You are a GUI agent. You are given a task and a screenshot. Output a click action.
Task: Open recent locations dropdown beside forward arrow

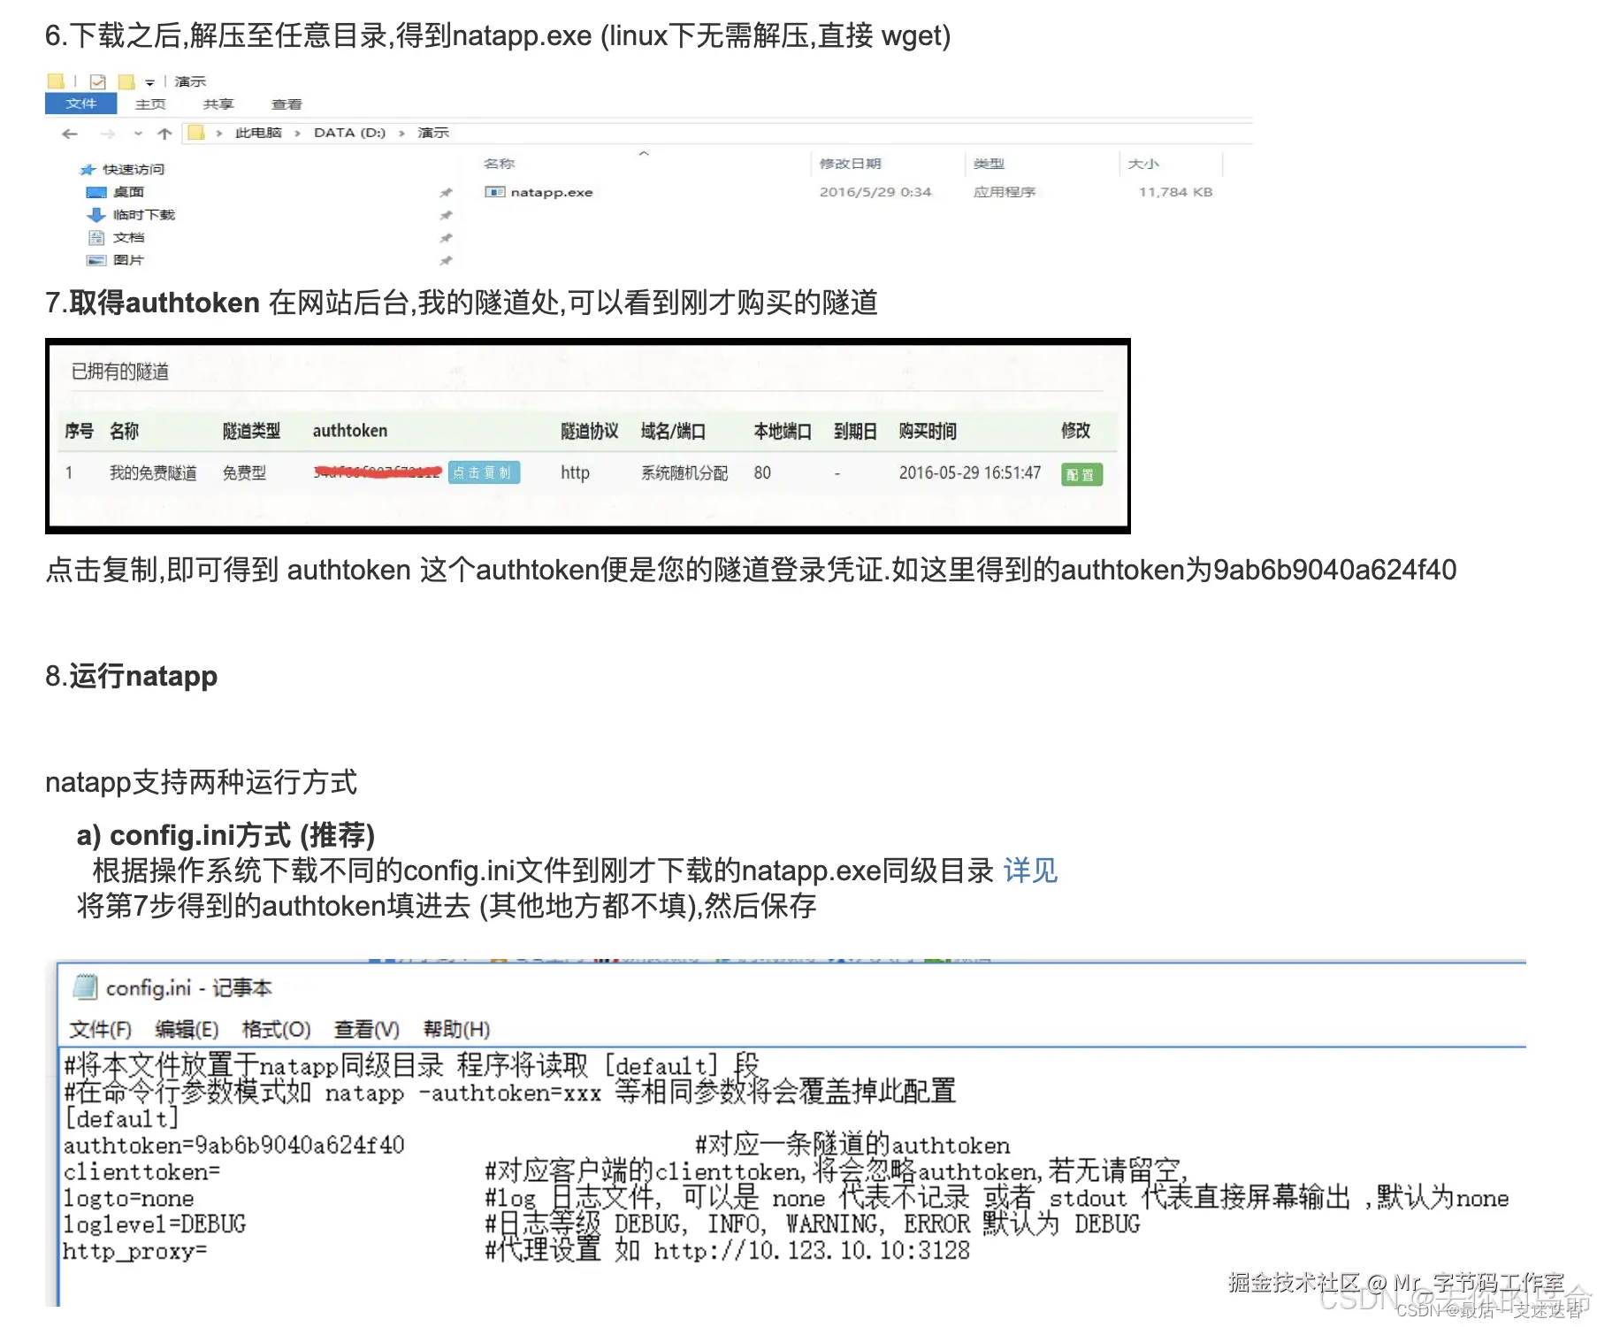point(137,134)
